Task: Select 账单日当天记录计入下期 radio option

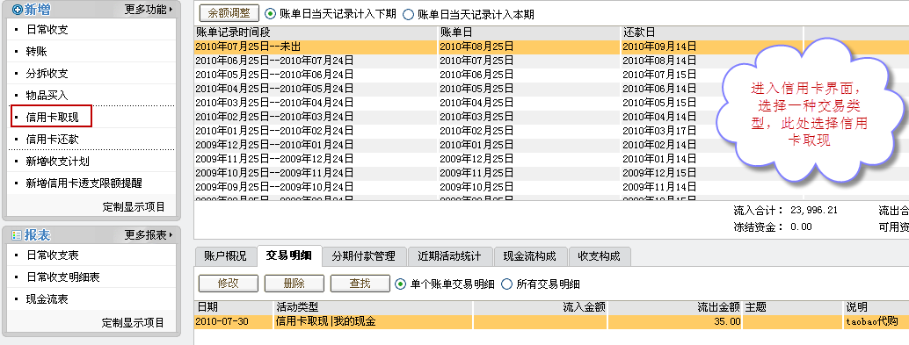Action: pyautogui.click(x=270, y=14)
